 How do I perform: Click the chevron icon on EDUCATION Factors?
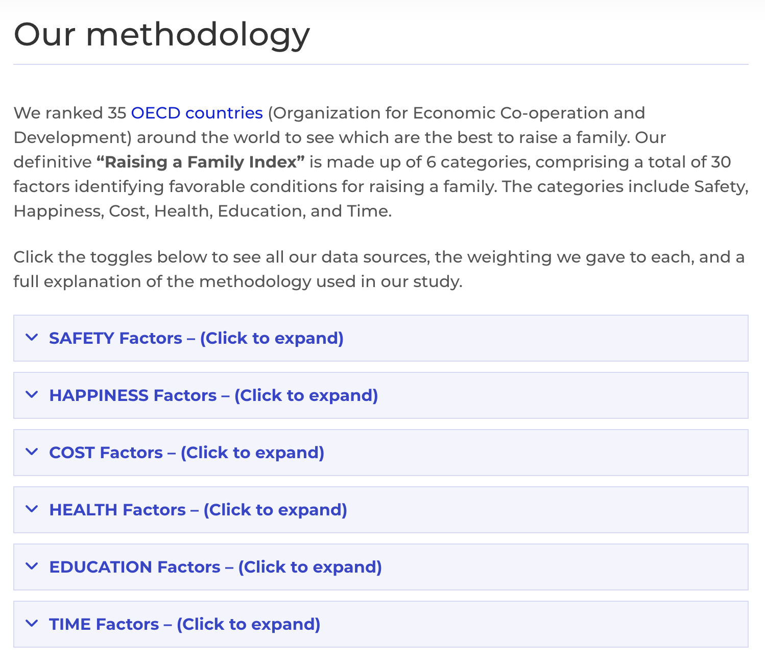tap(32, 567)
